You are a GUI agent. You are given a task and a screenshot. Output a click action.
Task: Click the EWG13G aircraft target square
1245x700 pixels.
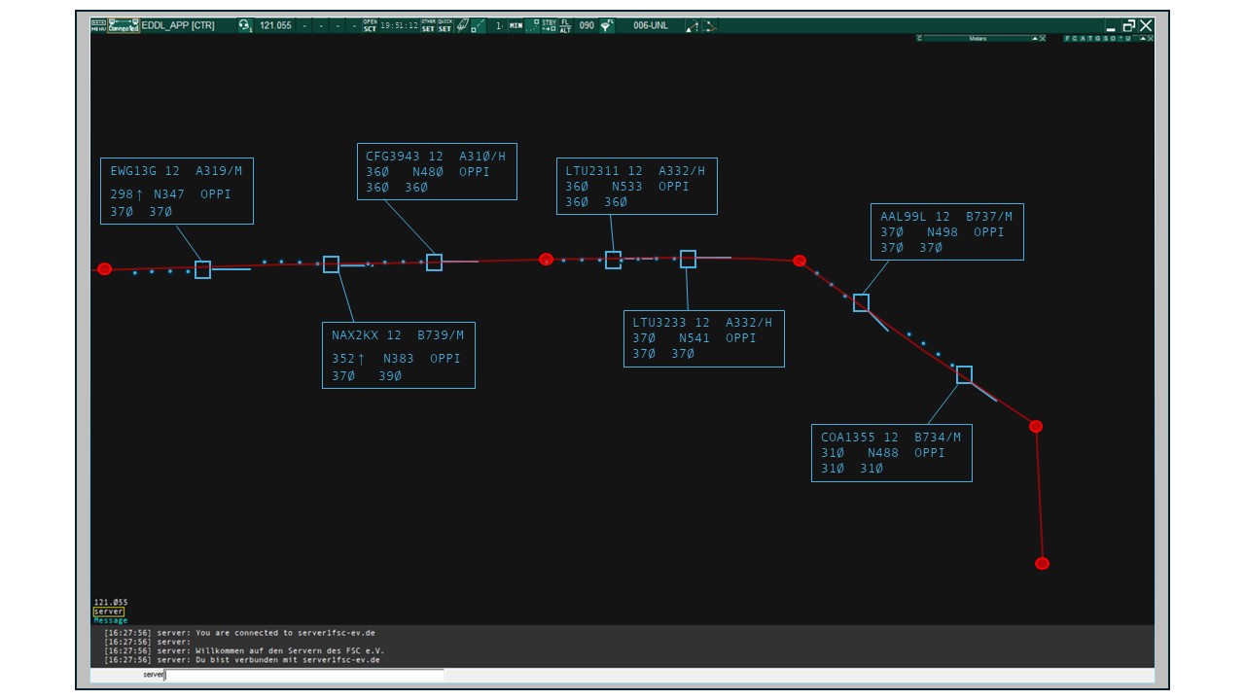tap(202, 269)
